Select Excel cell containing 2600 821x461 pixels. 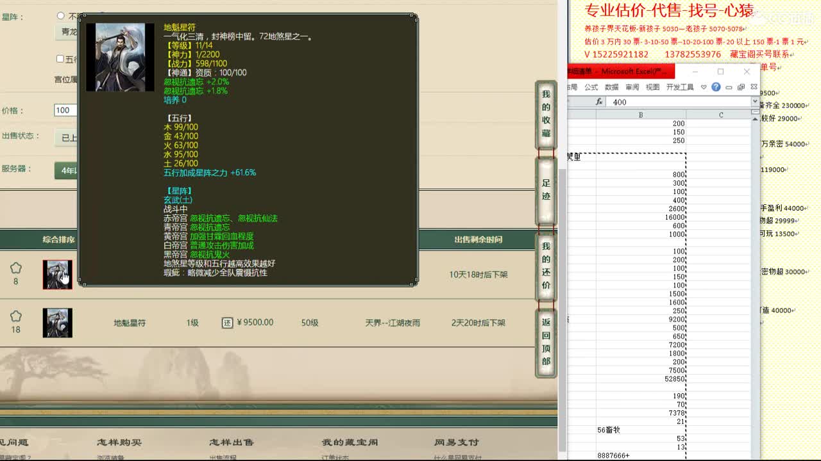tap(641, 209)
